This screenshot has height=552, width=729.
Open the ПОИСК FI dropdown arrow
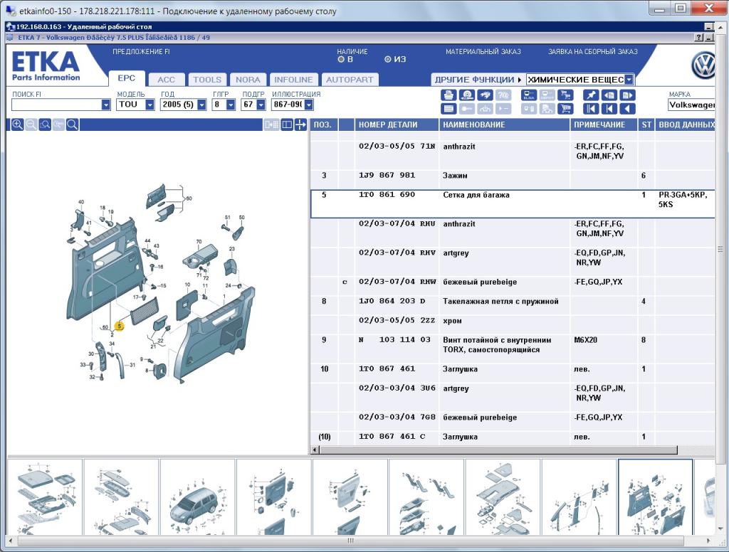pos(106,105)
